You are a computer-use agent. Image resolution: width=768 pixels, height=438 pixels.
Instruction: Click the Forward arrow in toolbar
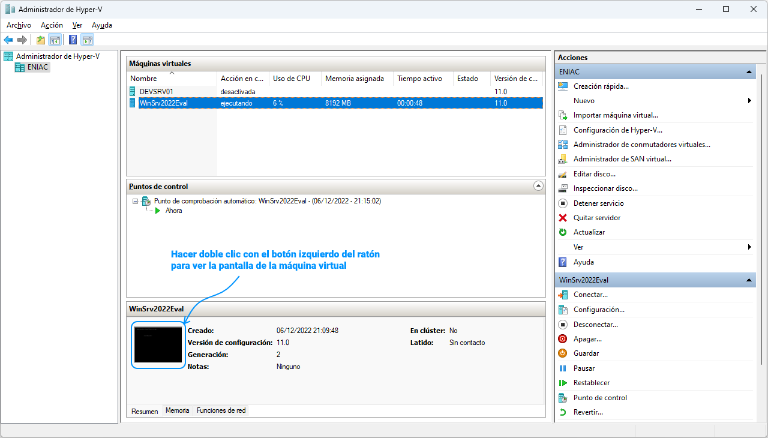(22, 40)
